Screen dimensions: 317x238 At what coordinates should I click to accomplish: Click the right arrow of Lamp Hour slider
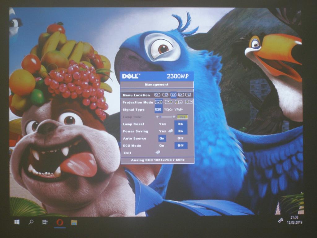pyautogui.click(x=174, y=117)
